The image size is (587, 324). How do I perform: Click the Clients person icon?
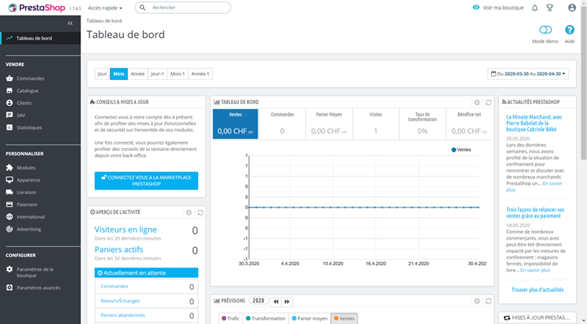coord(10,103)
